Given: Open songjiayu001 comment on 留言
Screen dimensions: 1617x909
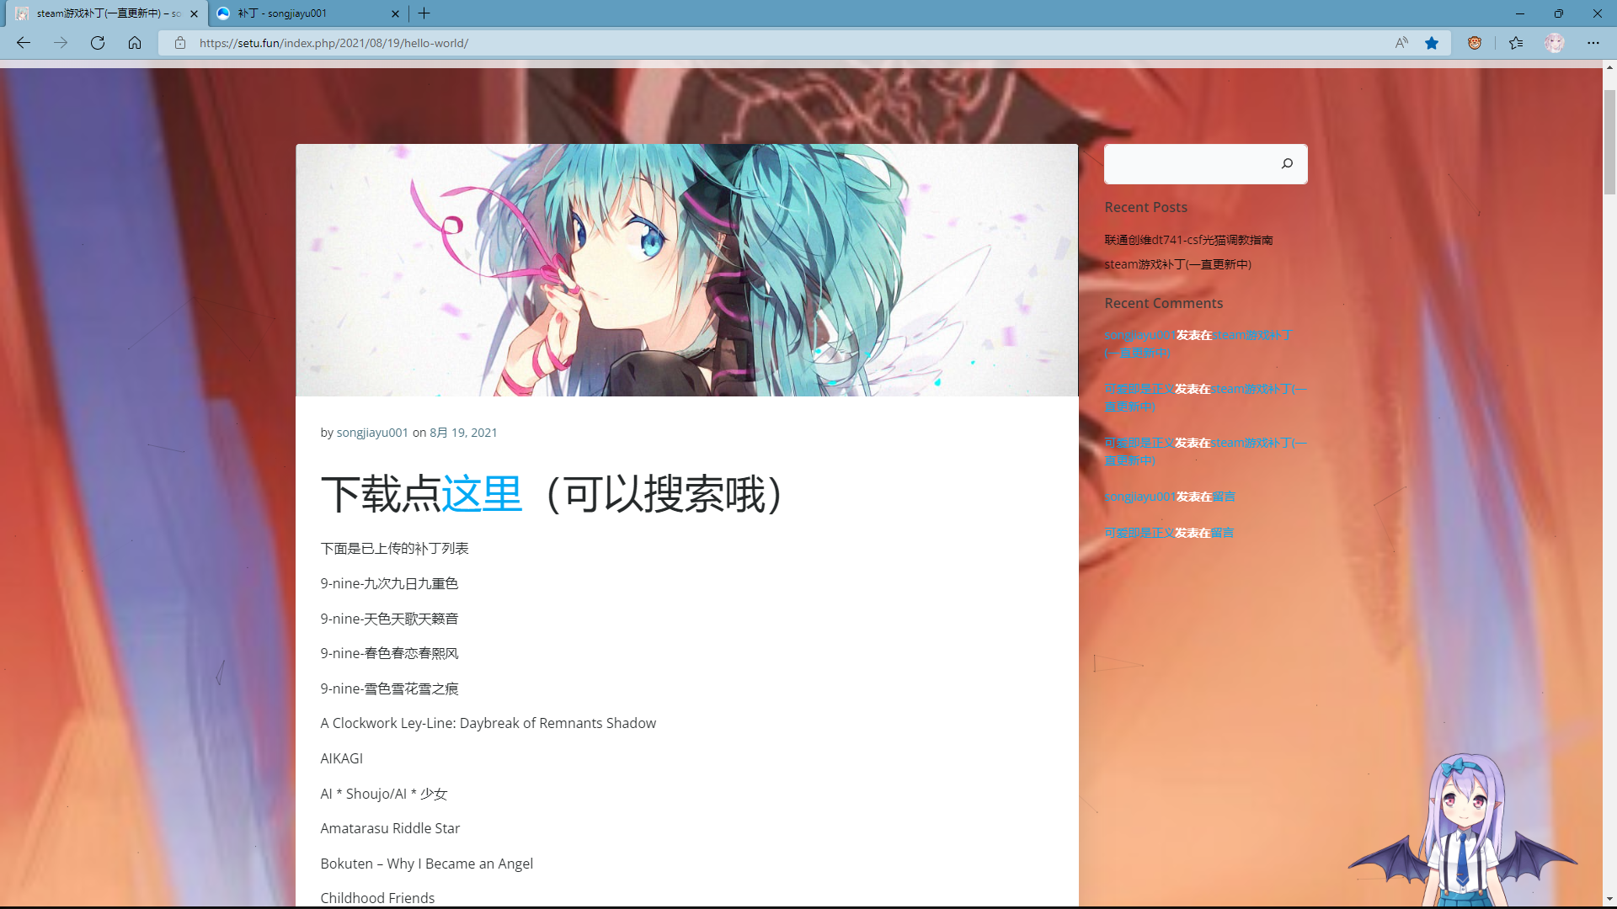Looking at the screenshot, I should (x=1224, y=497).
